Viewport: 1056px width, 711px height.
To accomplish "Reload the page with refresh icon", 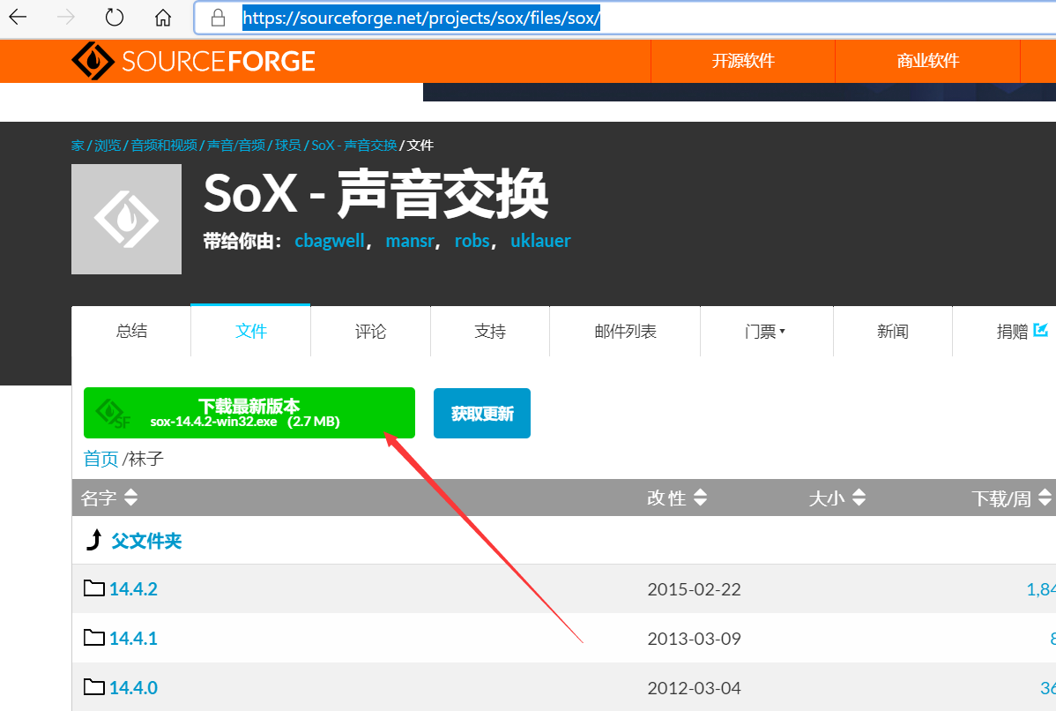I will click(115, 17).
